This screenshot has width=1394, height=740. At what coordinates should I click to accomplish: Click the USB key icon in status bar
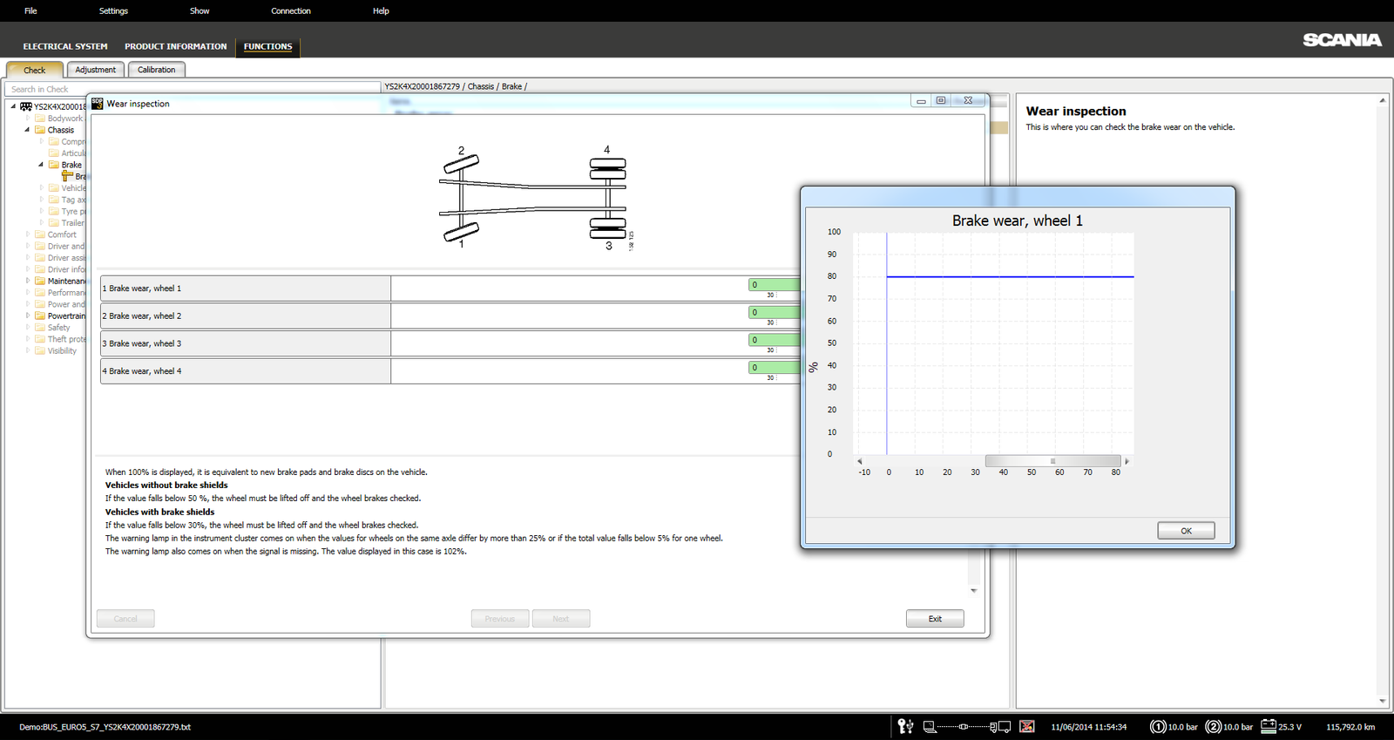906,726
